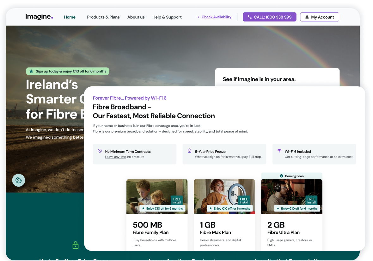373x261 pixels.
Task: Follow the Leave anytime link
Action: (115, 157)
